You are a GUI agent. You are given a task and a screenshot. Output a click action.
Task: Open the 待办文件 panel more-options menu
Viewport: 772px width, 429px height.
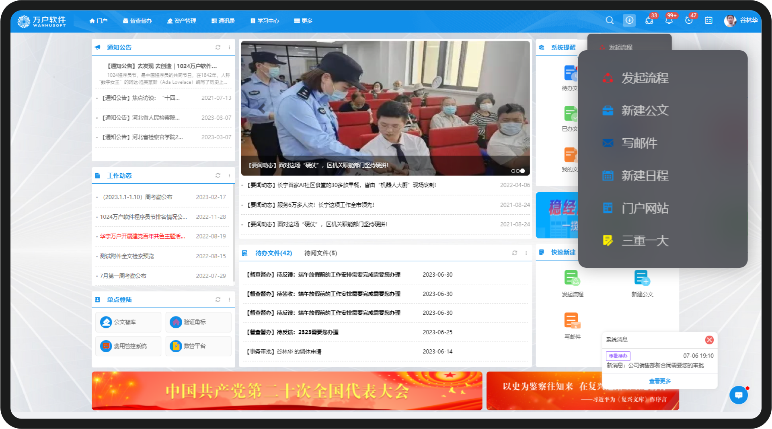click(526, 253)
